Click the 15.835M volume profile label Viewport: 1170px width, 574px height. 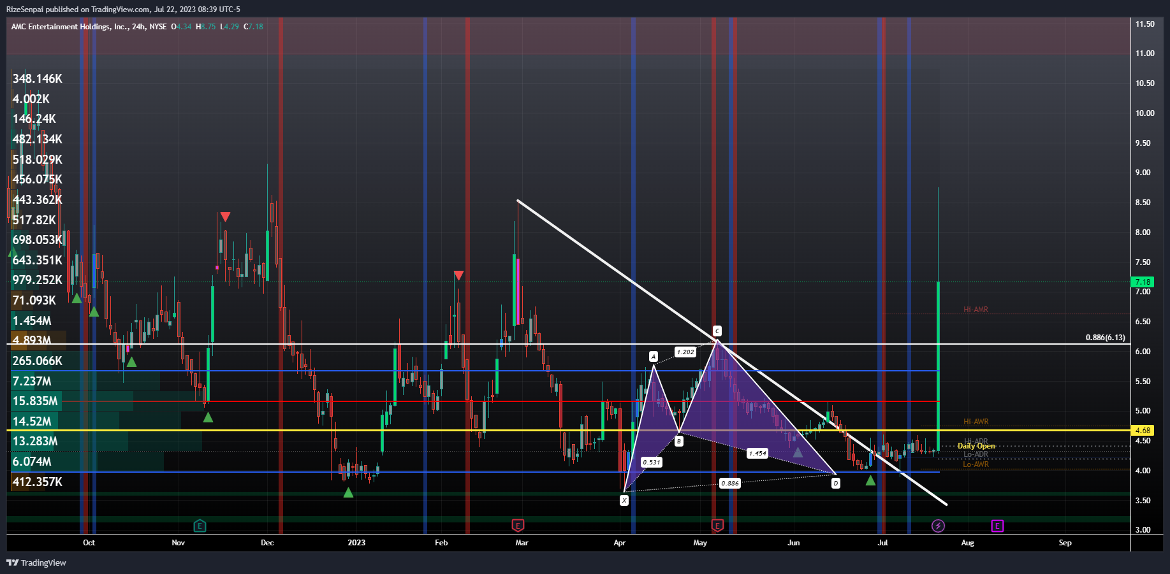35,401
